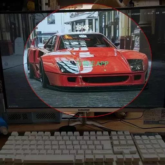Click the one-key switch icon in top bar
165x165 pixels.
(x=145, y=14)
